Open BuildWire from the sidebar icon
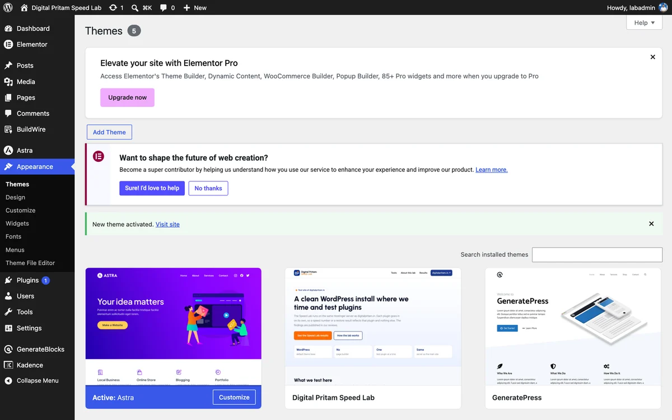The height and width of the screenshot is (420, 672). 8,129
